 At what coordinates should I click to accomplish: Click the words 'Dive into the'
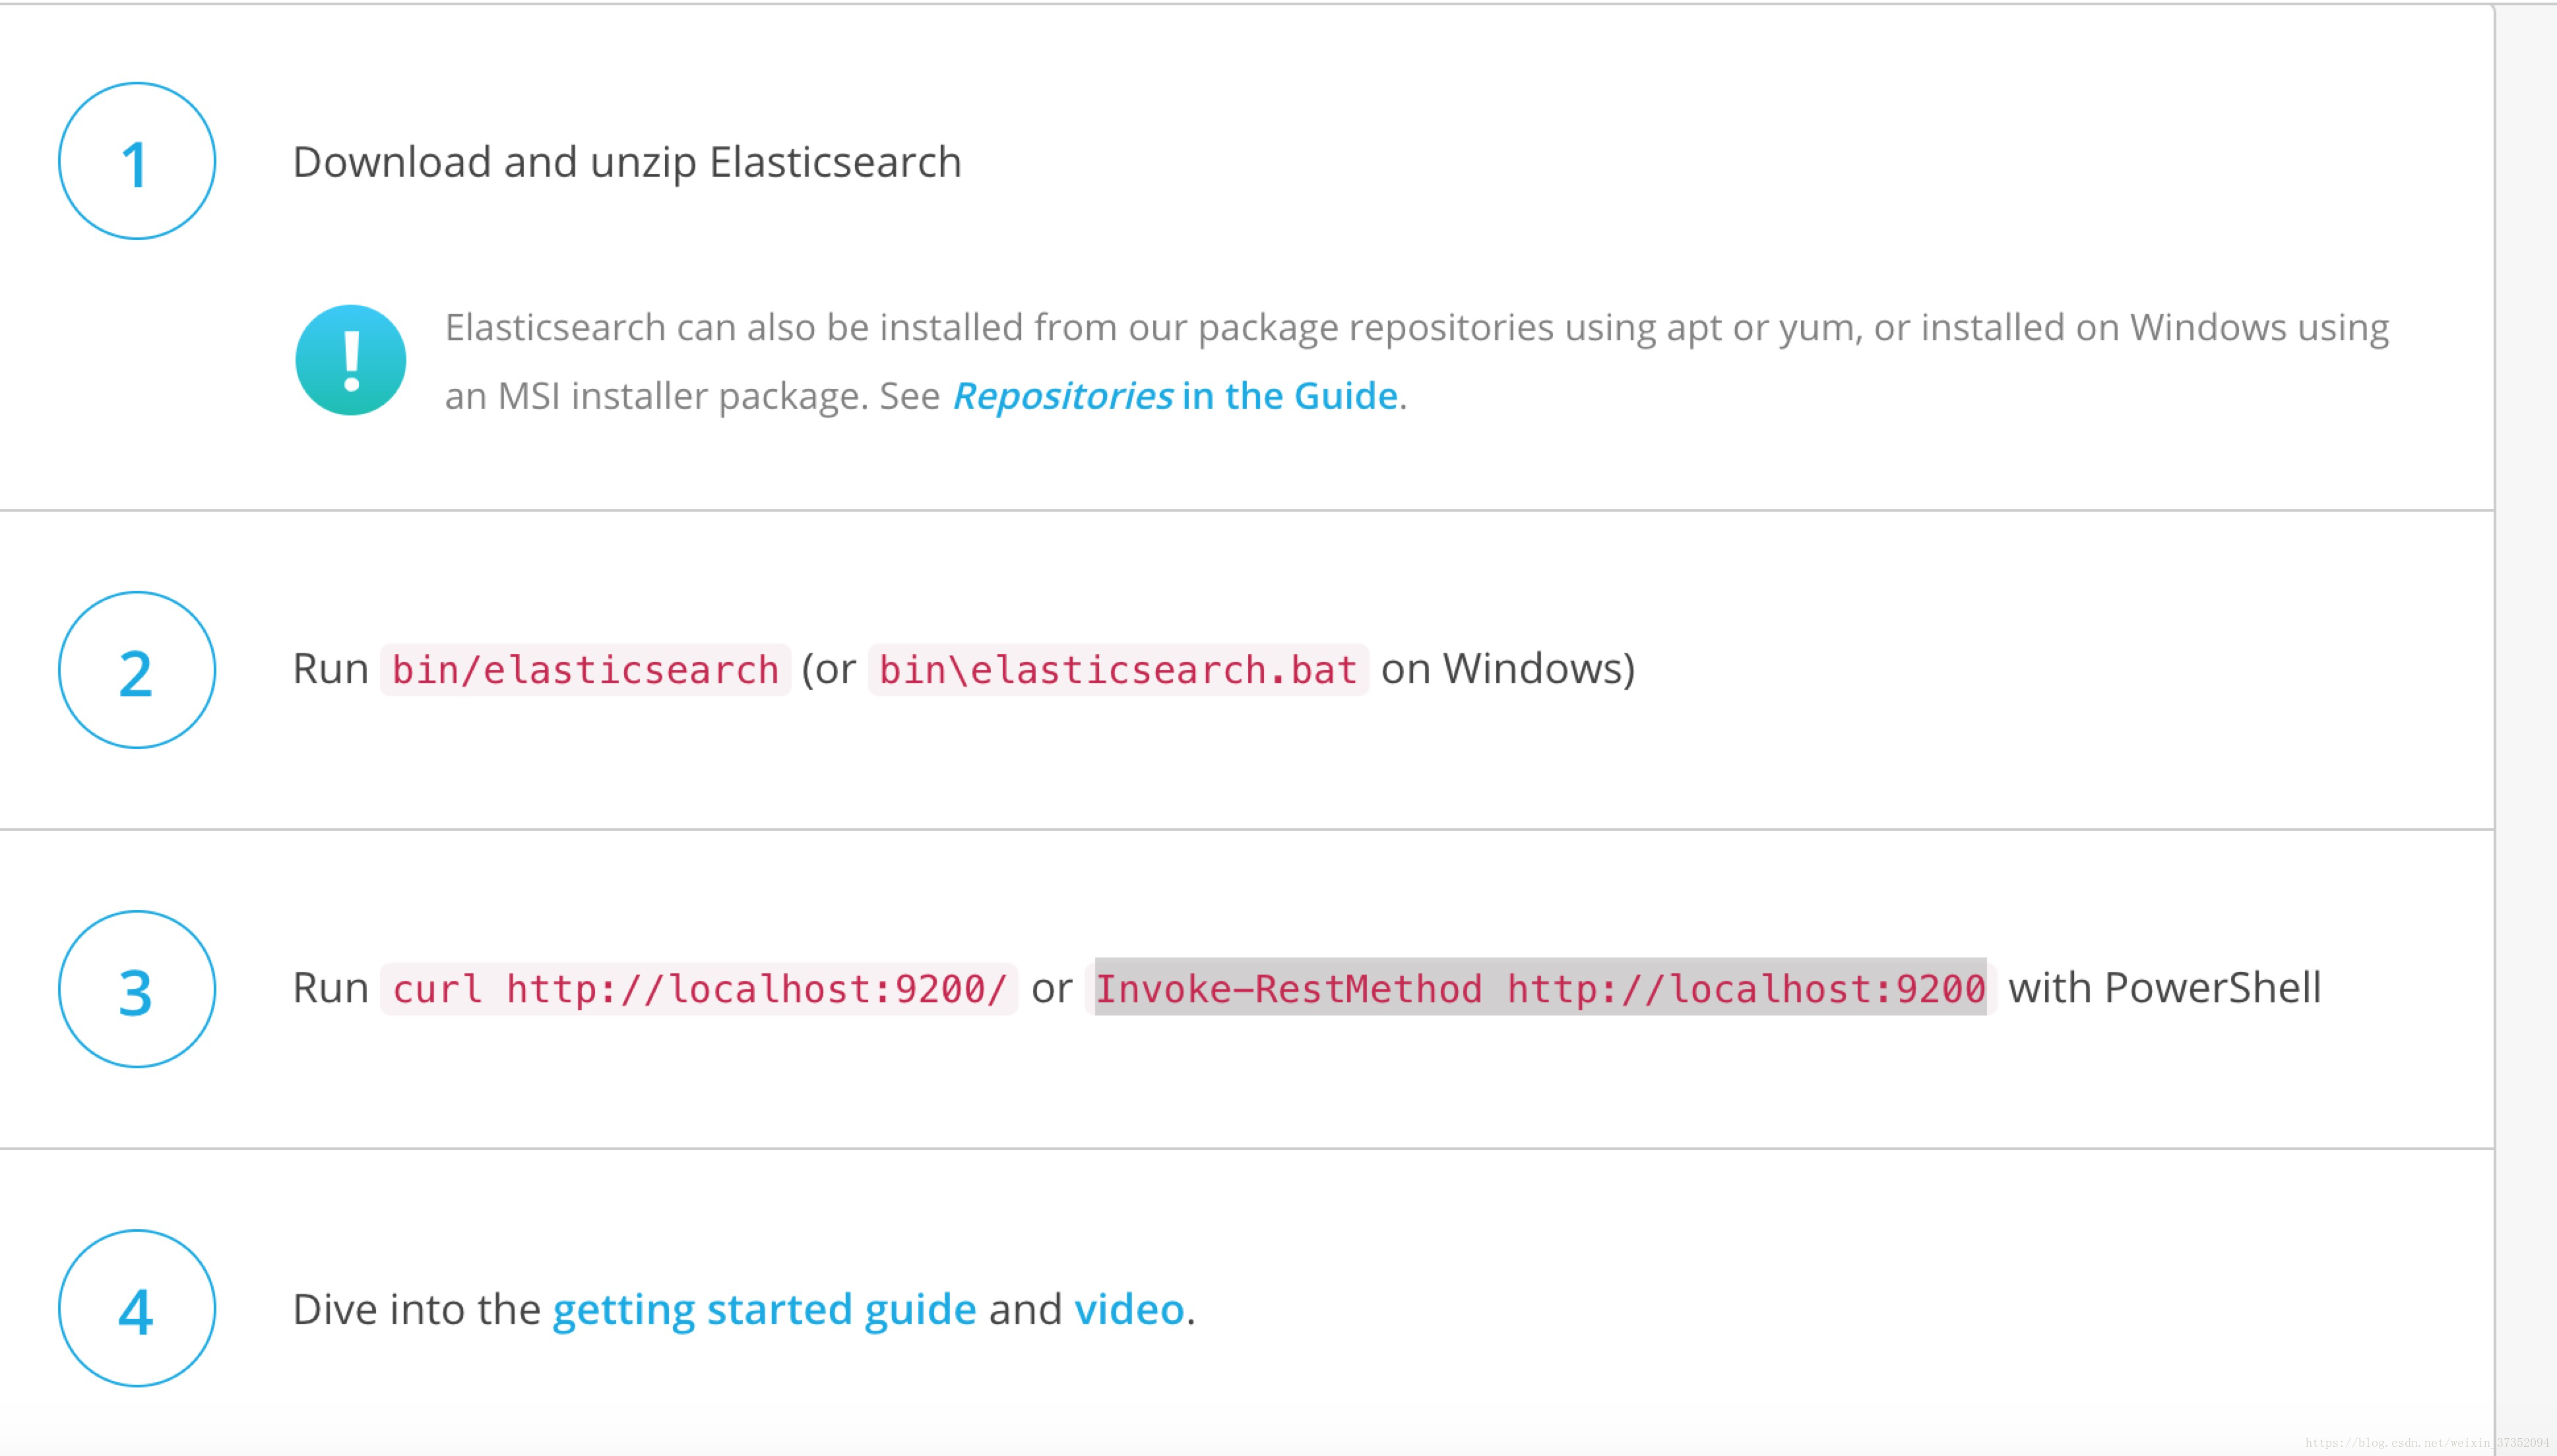coord(416,1310)
